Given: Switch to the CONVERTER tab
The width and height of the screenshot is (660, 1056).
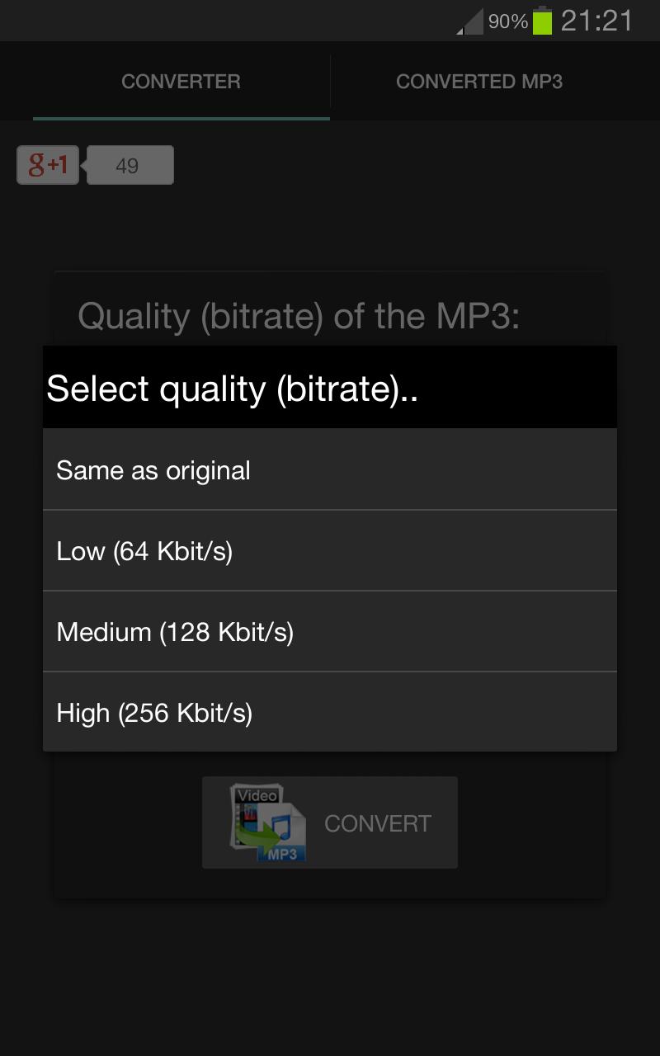Looking at the screenshot, I should [x=181, y=82].
